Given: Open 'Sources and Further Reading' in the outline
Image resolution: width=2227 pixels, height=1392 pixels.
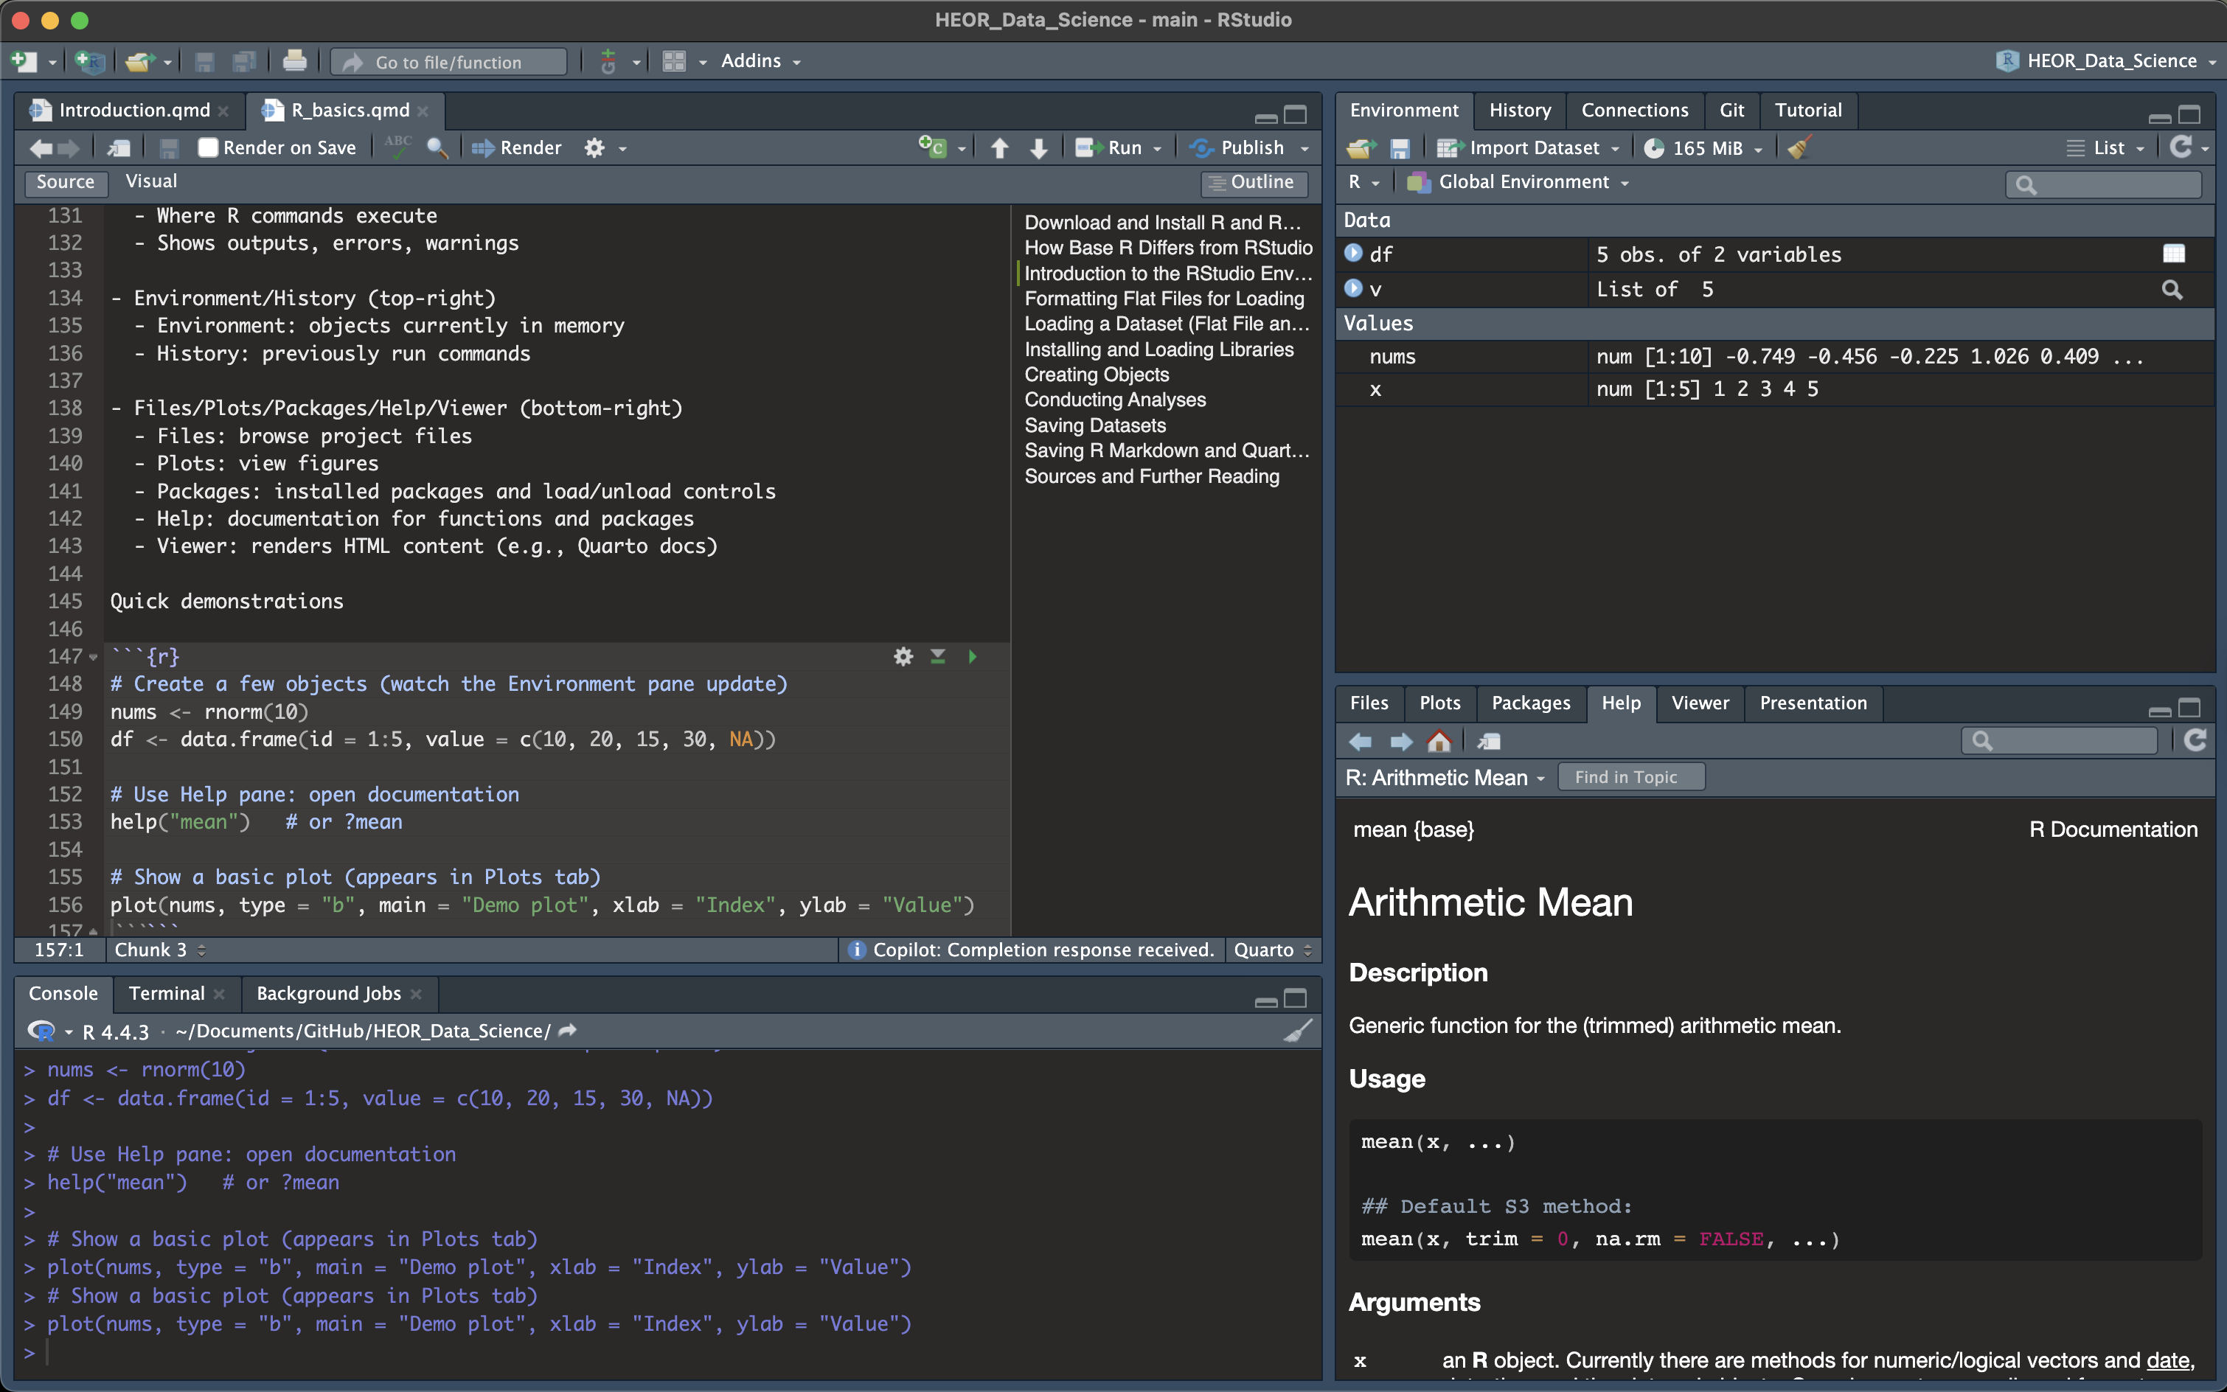Looking at the screenshot, I should click(1152, 476).
